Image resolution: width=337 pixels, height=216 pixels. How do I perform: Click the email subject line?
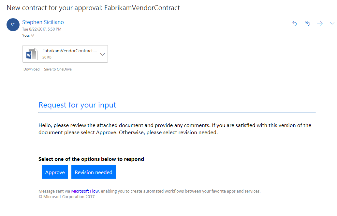(93, 8)
